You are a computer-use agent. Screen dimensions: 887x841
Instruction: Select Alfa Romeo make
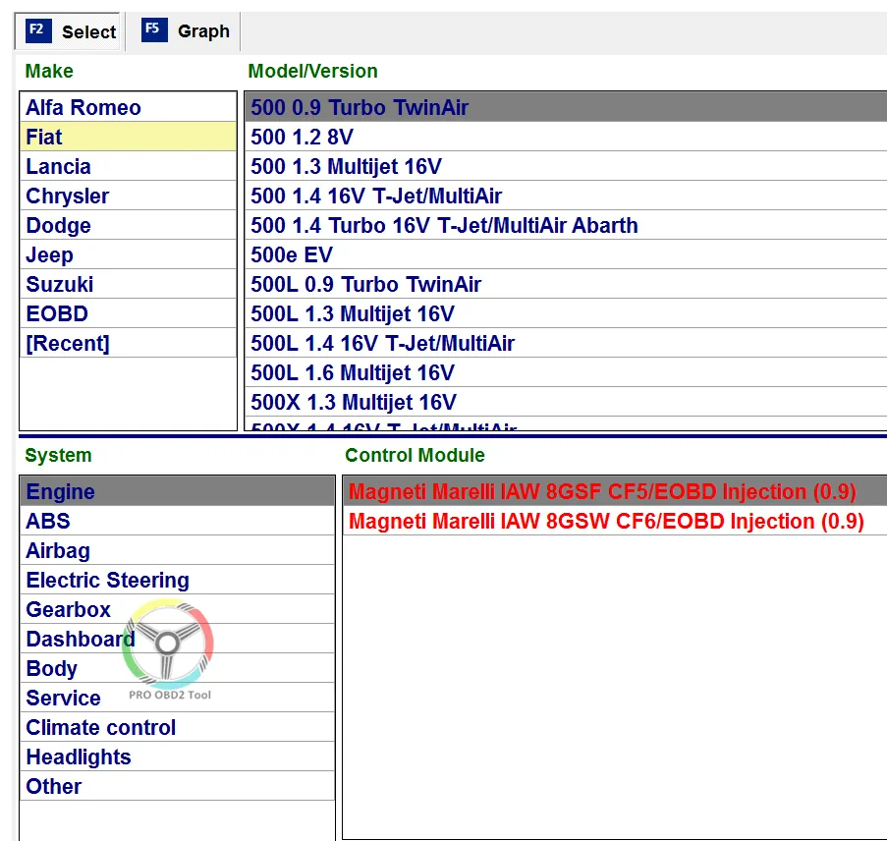[128, 107]
